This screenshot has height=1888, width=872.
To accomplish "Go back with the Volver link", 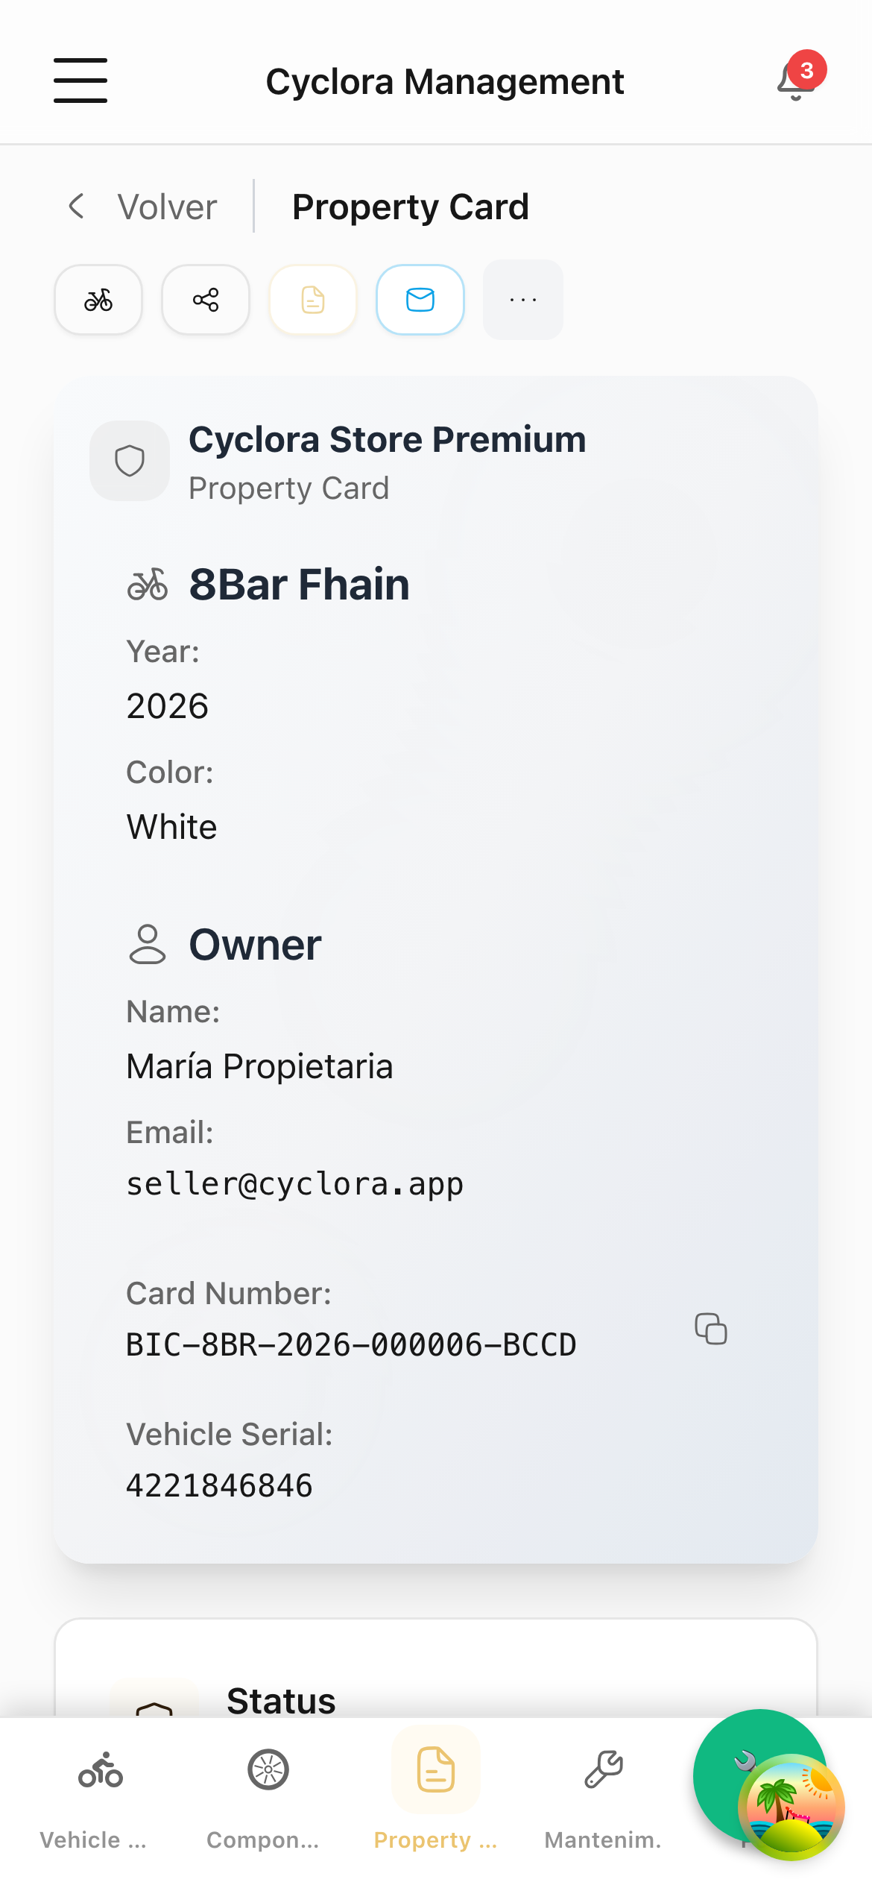I will click(167, 207).
